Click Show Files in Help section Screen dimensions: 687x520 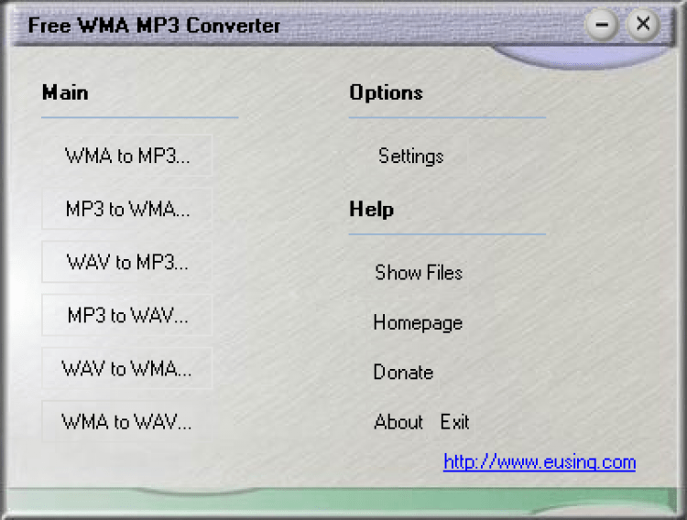[x=419, y=273]
